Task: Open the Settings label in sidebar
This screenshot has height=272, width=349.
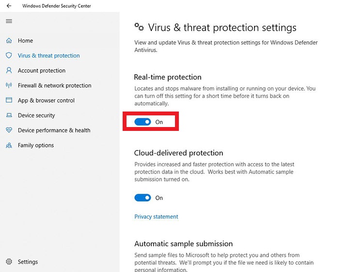Action: [28, 262]
